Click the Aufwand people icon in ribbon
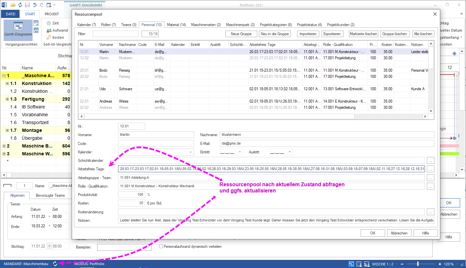 tap(49, 30)
